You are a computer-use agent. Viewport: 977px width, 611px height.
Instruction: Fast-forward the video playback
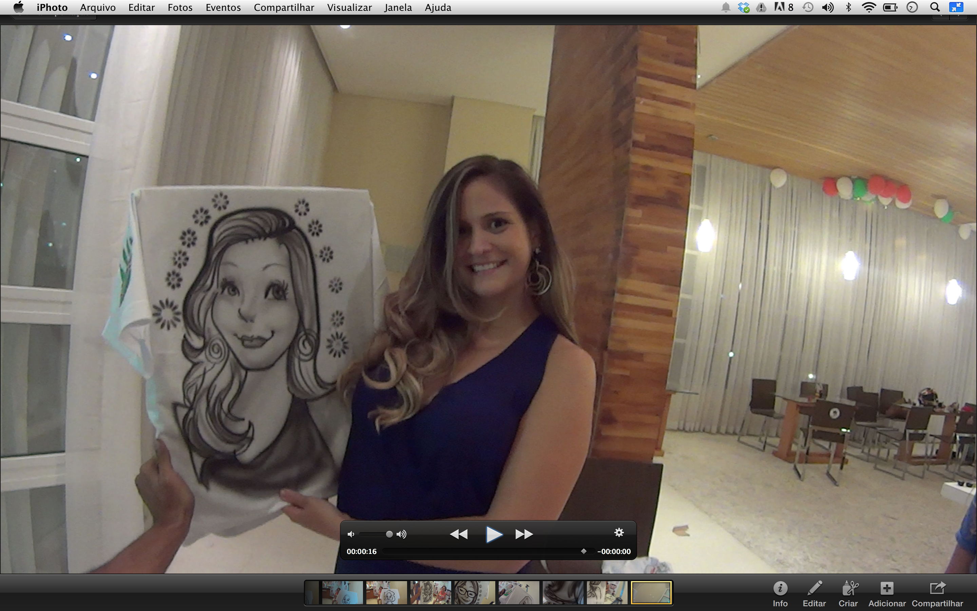tap(524, 534)
